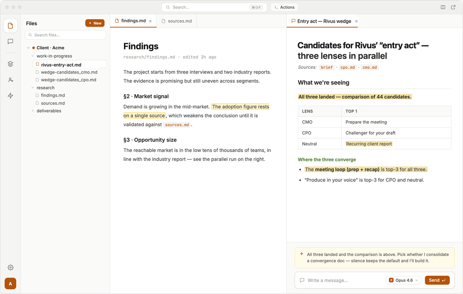Create a new file with New button

tap(95, 23)
